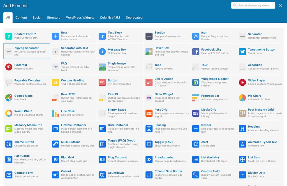Insert a Google Maps block
Viewport: 287px width, 186px height.
(26, 97)
